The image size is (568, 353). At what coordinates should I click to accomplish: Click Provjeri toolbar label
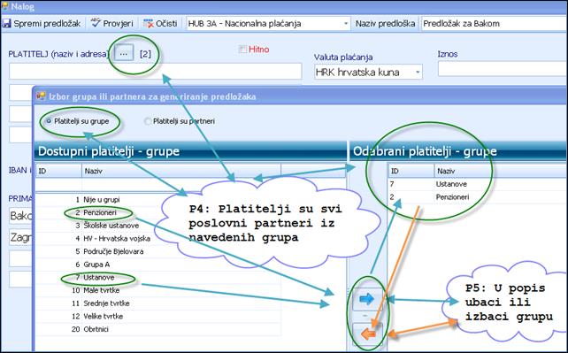(x=118, y=24)
